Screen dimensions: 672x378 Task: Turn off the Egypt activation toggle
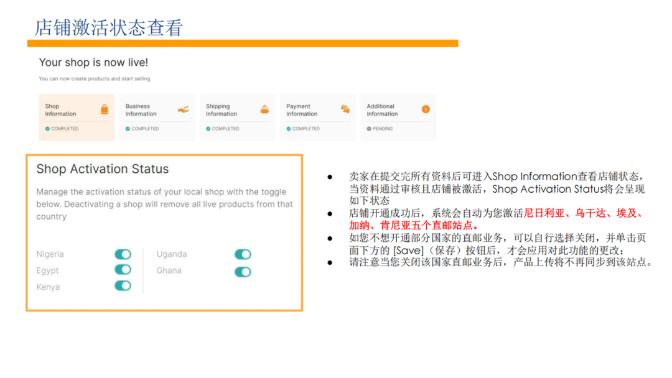(x=123, y=270)
